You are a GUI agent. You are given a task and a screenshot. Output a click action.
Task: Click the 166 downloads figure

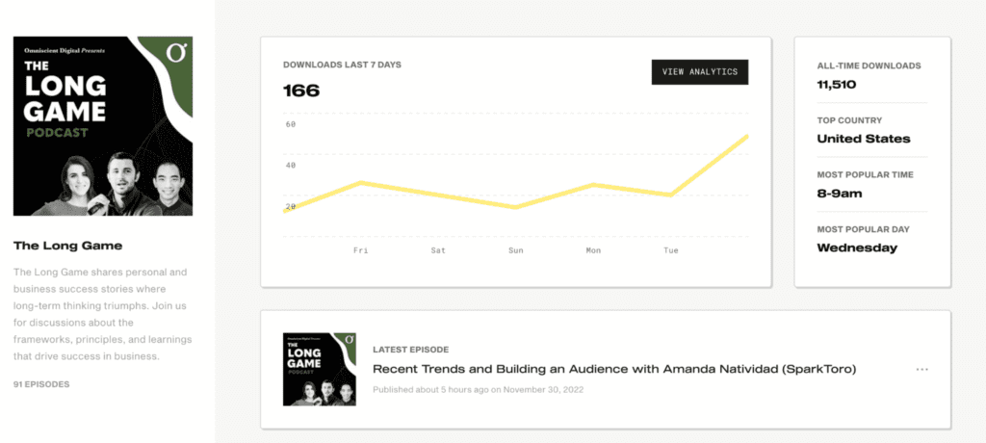[x=301, y=91]
